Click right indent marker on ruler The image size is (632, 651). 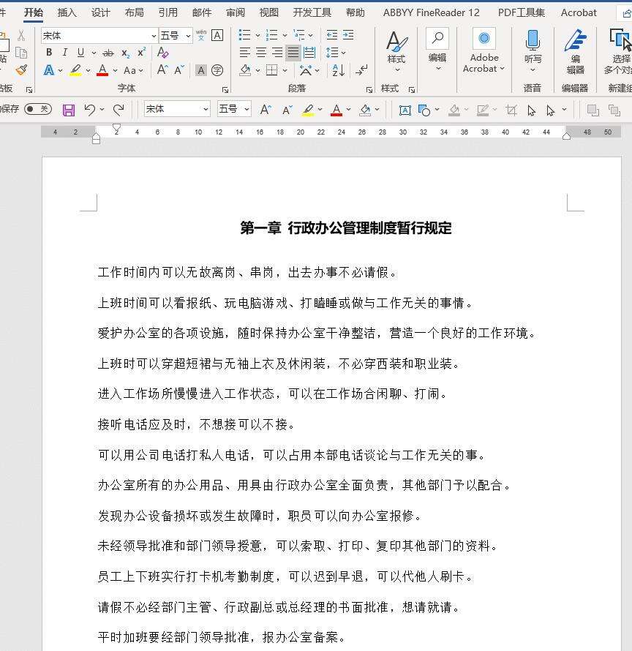click(x=566, y=136)
